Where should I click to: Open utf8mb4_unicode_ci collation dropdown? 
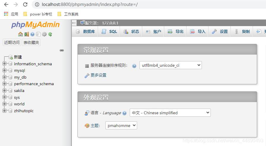tap(170, 65)
